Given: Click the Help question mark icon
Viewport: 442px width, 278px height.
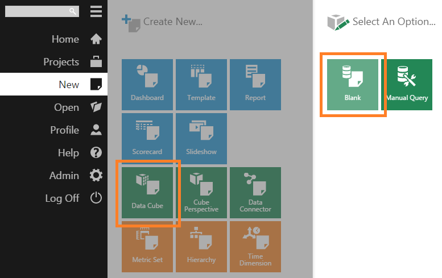Looking at the screenshot, I should tap(96, 153).
